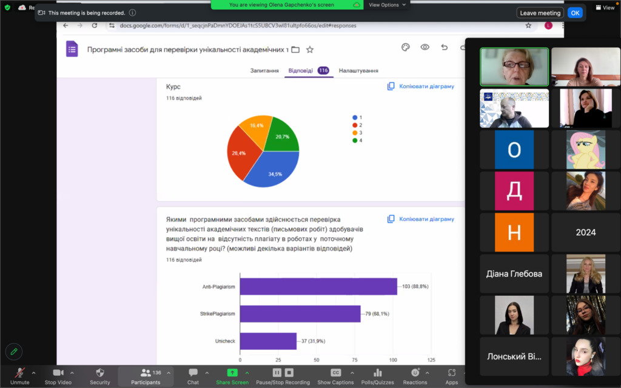The image size is (621, 388).
Task: Toggle Show Captions
Action: point(335,376)
